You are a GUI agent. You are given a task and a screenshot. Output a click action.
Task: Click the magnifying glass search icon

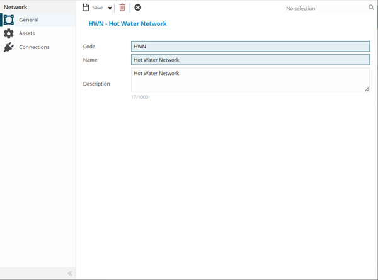tap(371, 8)
